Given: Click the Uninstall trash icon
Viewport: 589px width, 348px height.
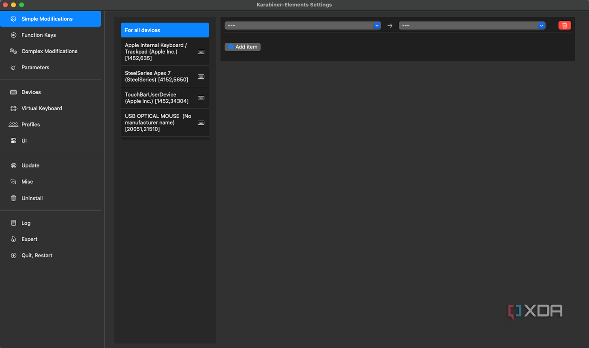Looking at the screenshot, I should tap(13, 198).
